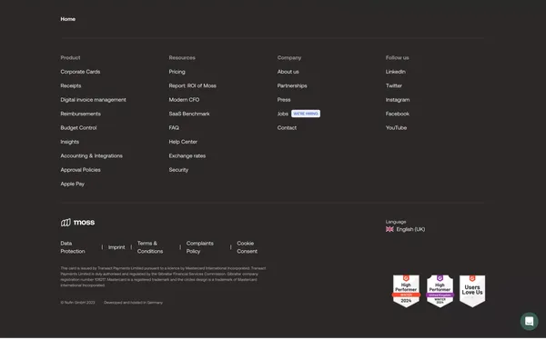Go to the Home breadcrumb link
This screenshot has width=546, height=340.
68,19
